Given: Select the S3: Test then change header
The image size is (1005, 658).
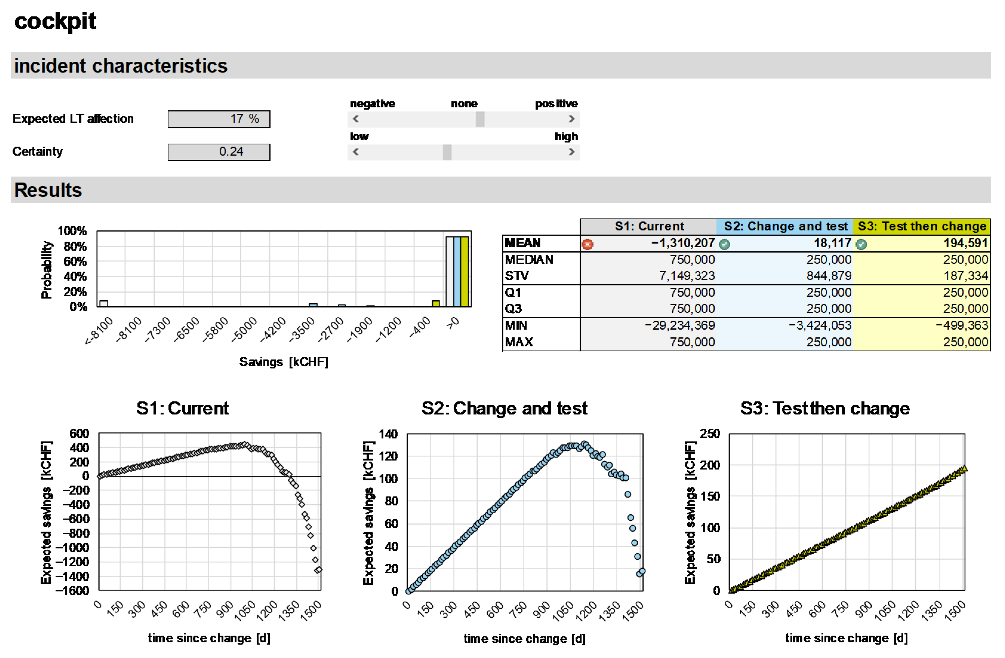Looking at the screenshot, I should [921, 227].
